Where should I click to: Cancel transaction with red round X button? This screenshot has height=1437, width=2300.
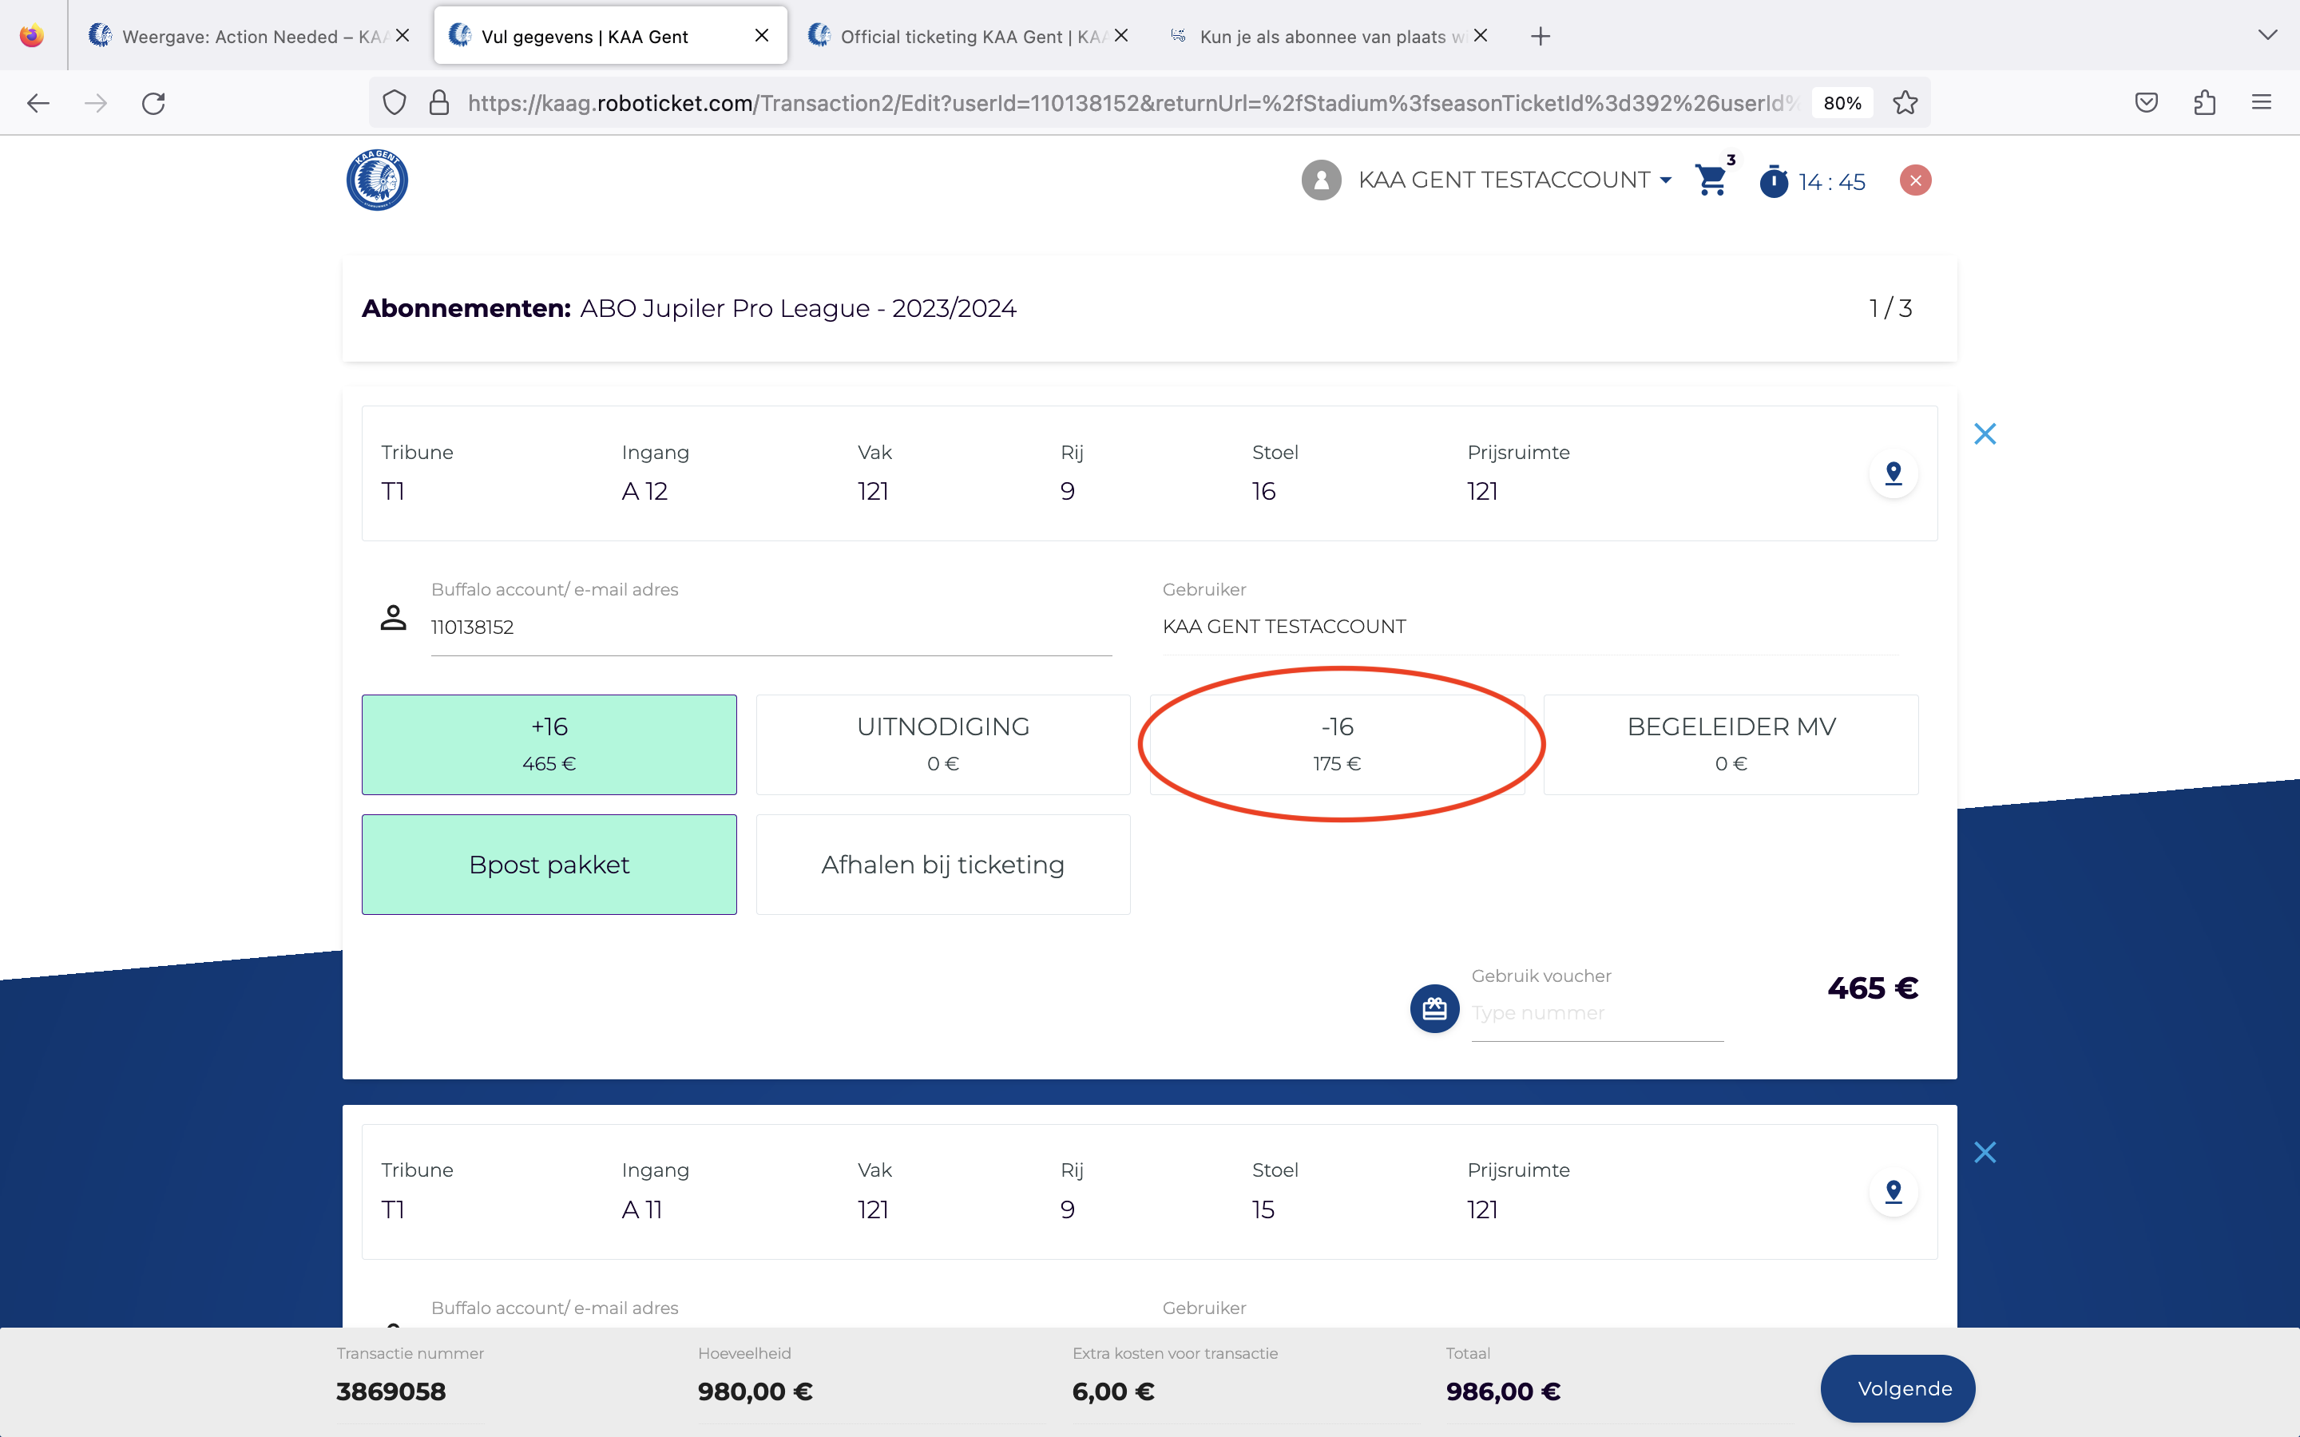(x=1915, y=180)
